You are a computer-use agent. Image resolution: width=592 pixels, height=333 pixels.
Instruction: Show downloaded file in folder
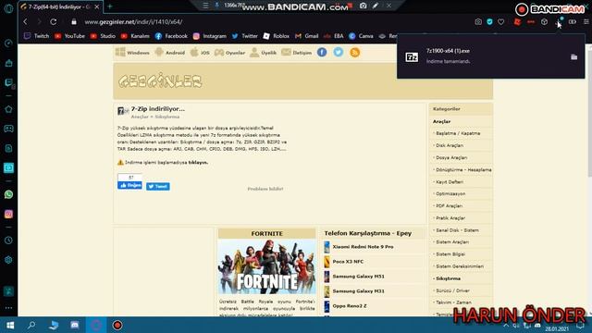coord(573,57)
